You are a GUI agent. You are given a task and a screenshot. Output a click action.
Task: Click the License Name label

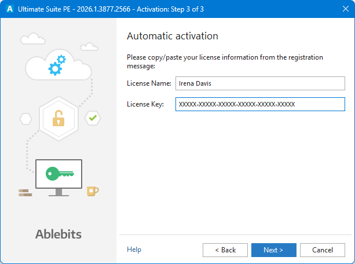[x=149, y=83]
